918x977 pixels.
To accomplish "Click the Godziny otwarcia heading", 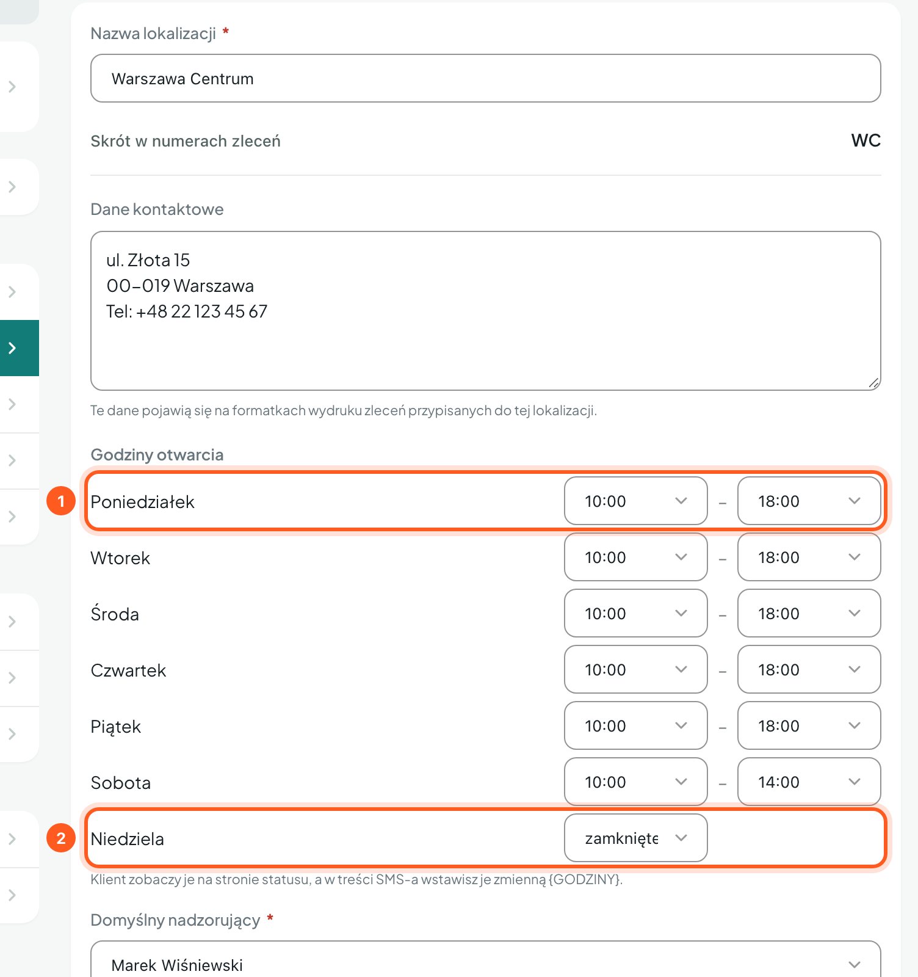I will 157,455.
